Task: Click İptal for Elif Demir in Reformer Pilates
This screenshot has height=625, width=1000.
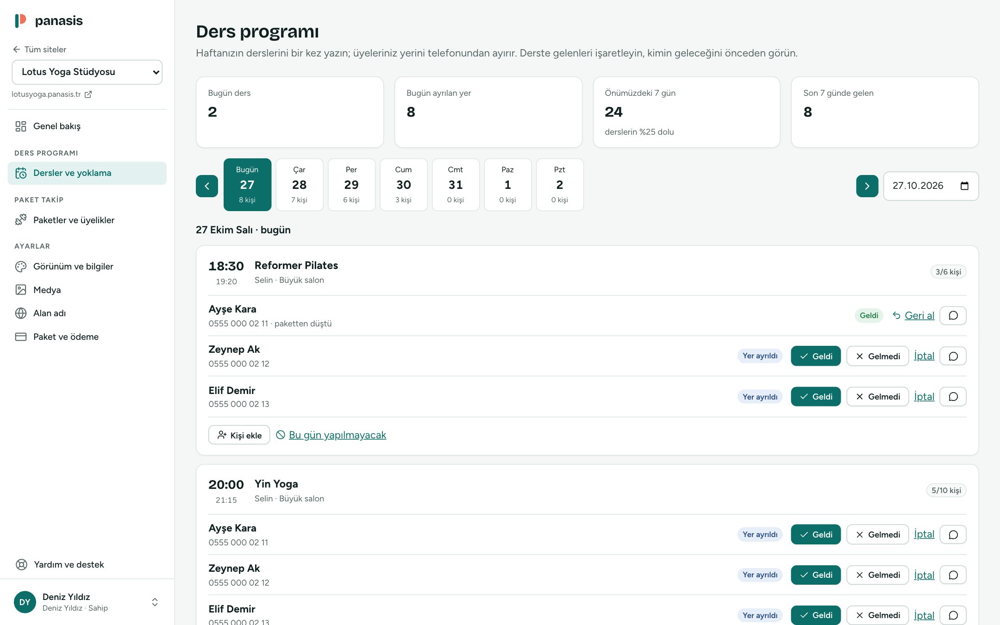Action: [924, 397]
